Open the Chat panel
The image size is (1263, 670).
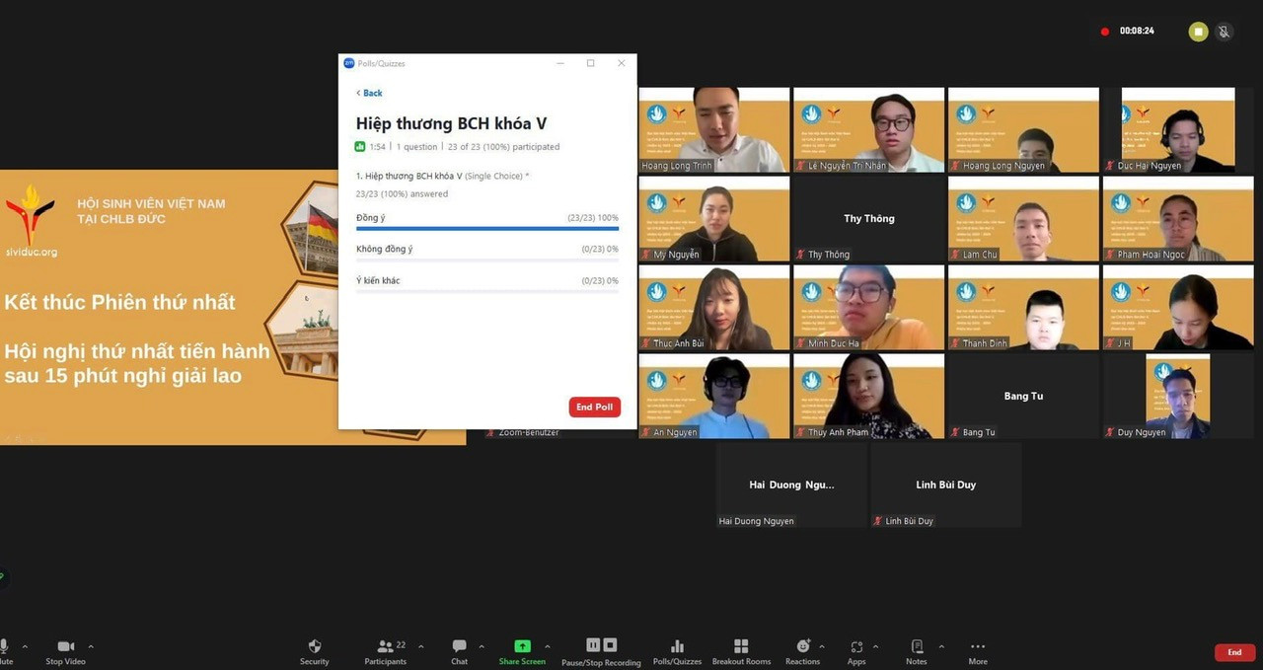tap(459, 647)
